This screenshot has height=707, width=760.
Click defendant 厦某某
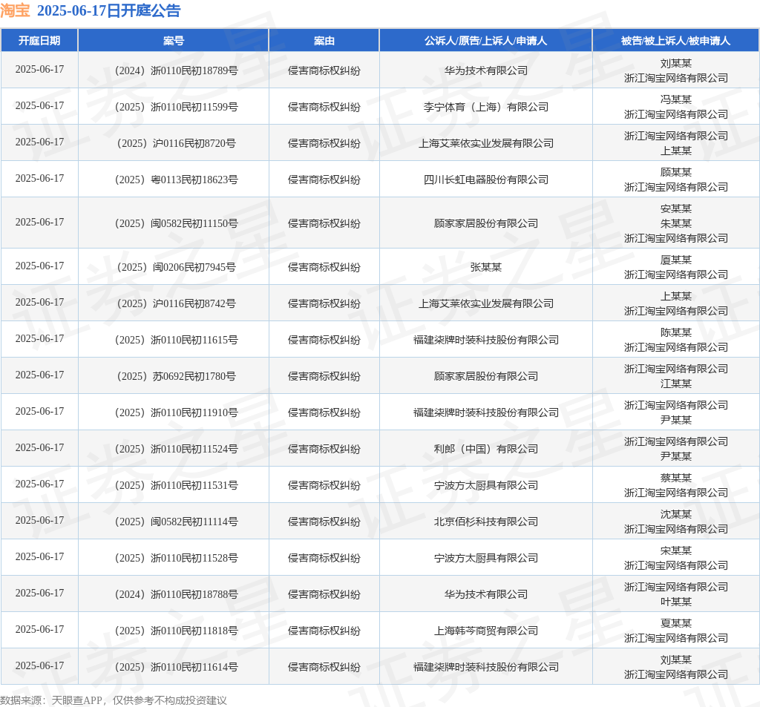[675, 260]
